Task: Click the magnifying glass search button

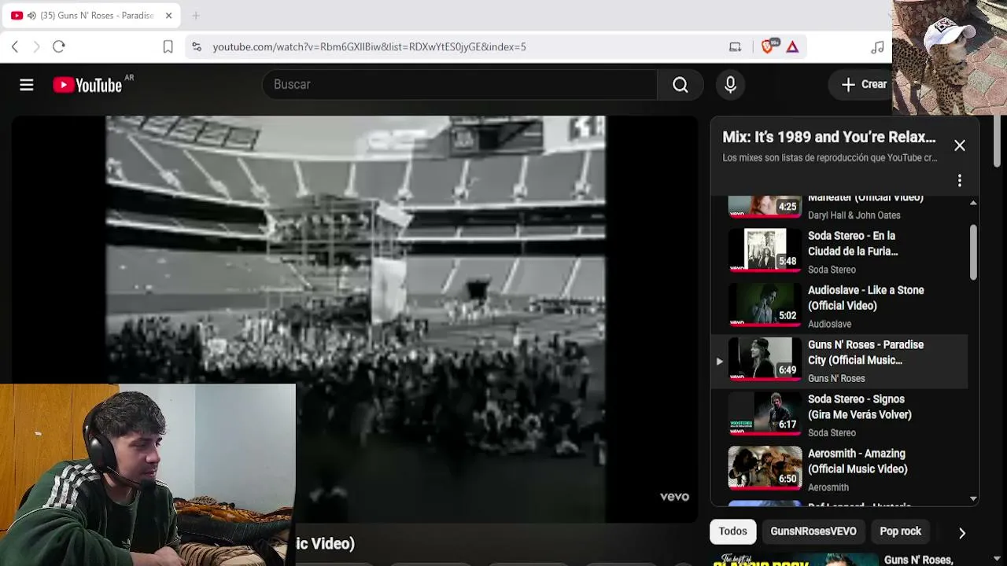Action: 681,84
